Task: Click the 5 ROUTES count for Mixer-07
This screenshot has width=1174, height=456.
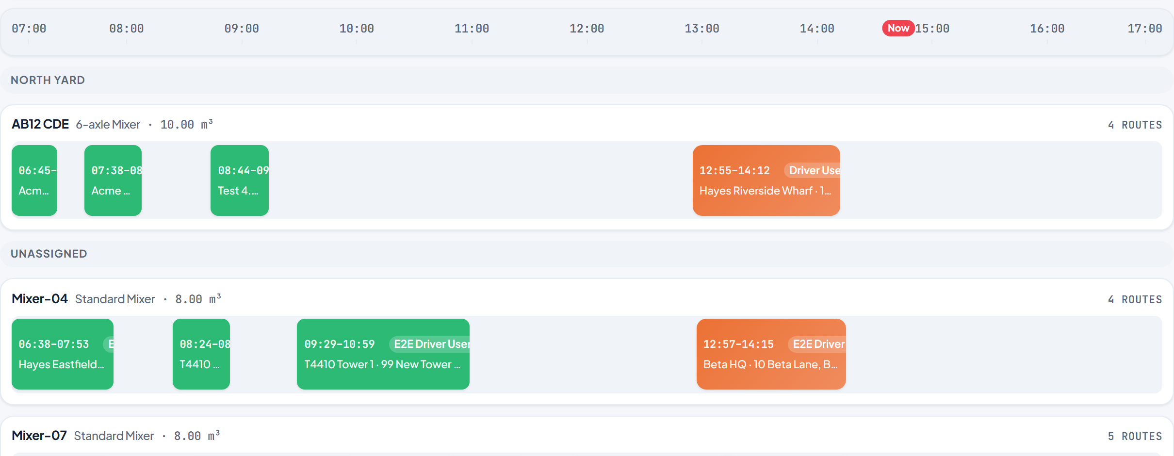Action: tap(1135, 437)
